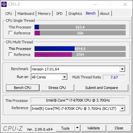This screenshot has height=133, width=133.
Task: Click the Validate button
Action: coord(94,128)
